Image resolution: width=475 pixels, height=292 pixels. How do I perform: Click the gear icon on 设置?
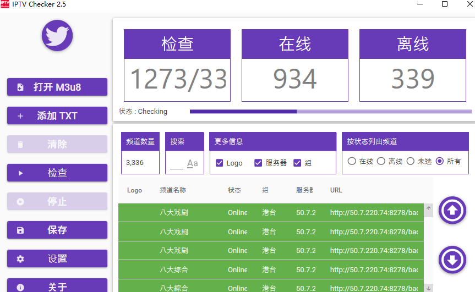pos(21,259)
